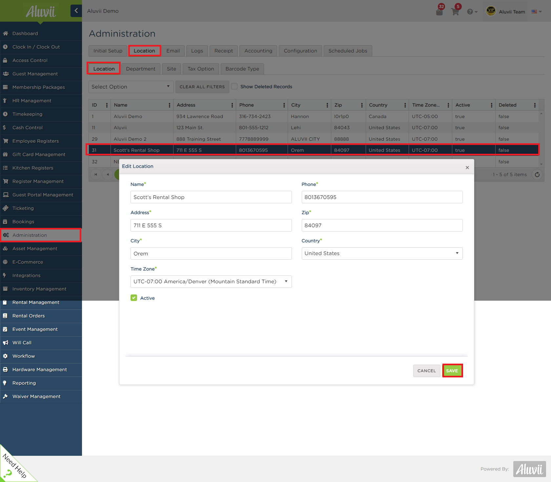The height and width of the screenshot is (482, 551).
Task: Click Clear All Filters button
Action: tap(202, 87)
